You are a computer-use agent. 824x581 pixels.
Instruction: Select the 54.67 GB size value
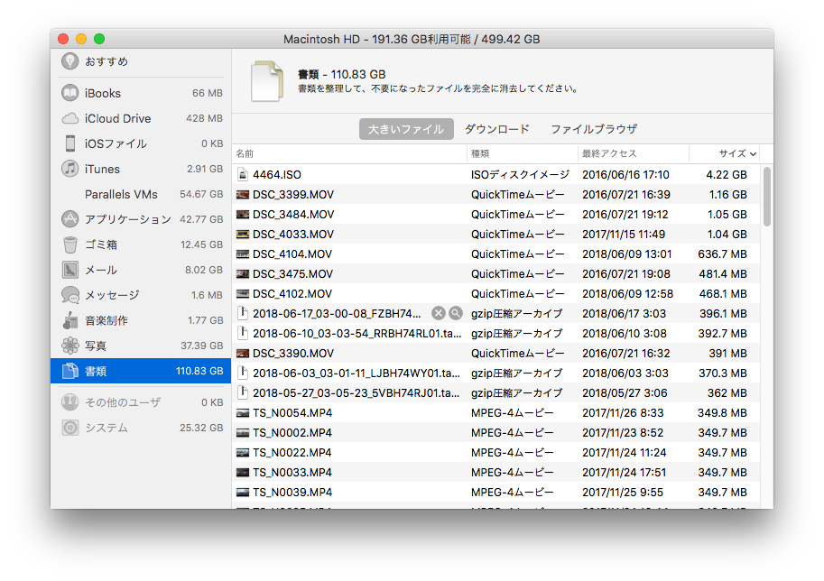point(201,194)
